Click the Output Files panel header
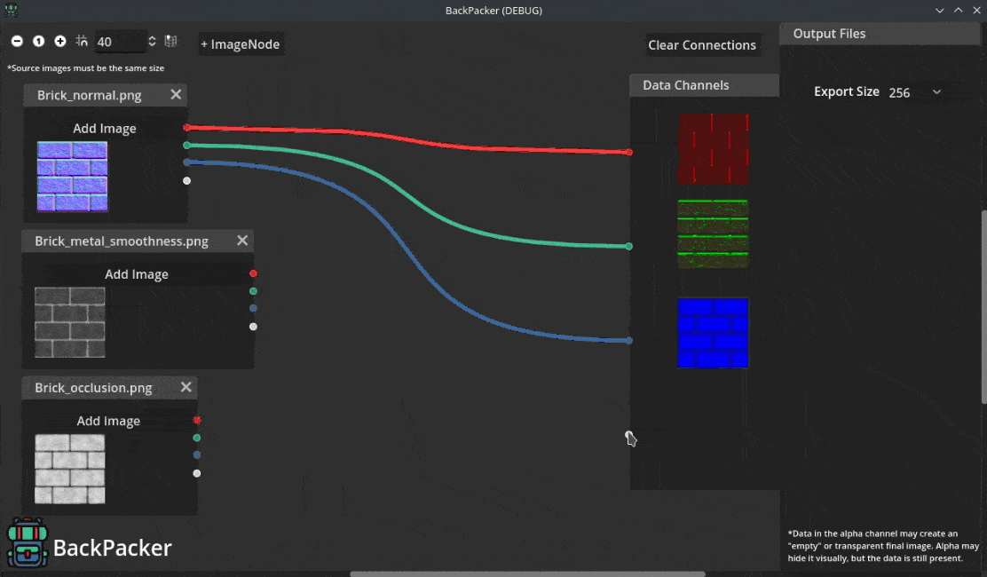 click(x=879, y=34)
